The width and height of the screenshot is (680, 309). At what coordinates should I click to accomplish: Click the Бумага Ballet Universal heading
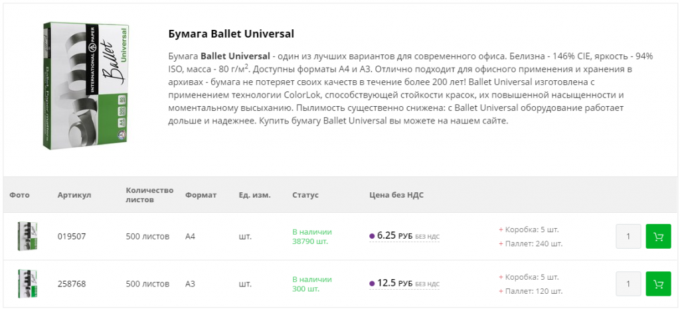[x=231, y=34]
